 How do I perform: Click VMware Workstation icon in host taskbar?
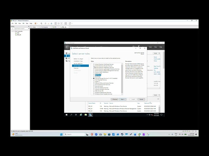[x=139, y=134]
